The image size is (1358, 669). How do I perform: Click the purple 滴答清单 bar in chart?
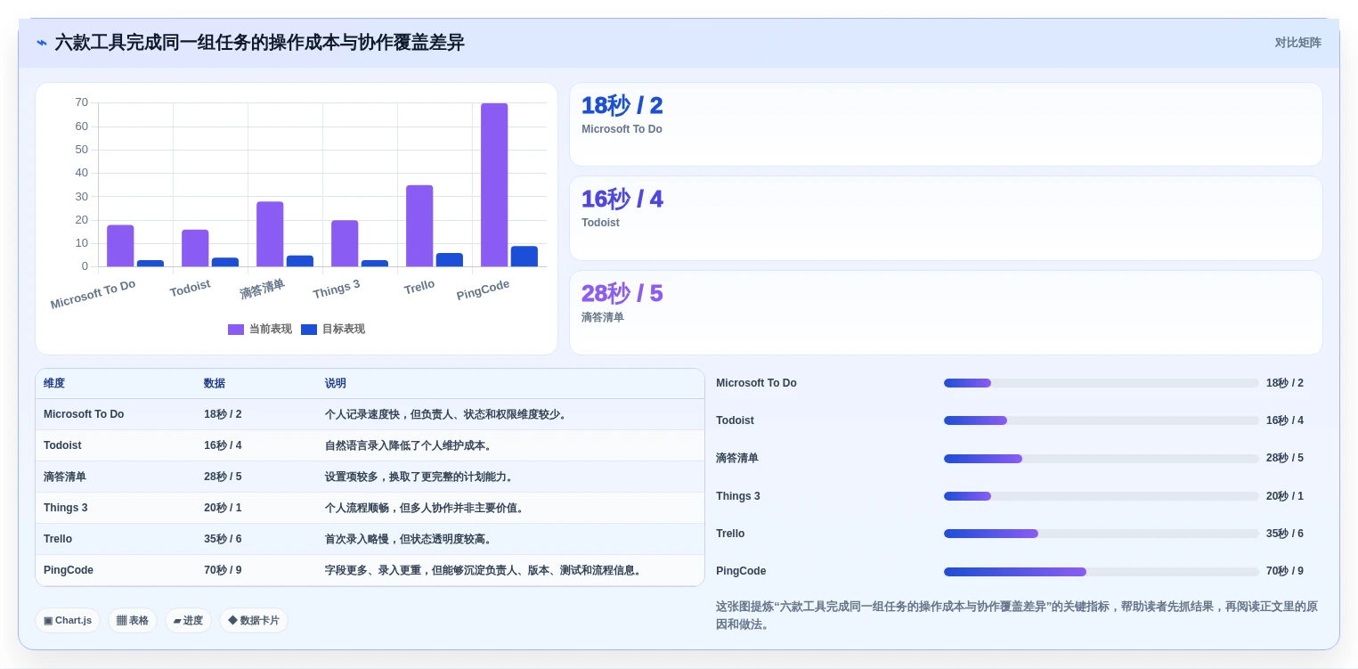[x=270, y=233]
